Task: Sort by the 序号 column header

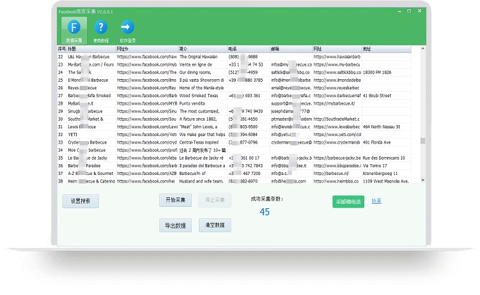Action: (62, 49)
